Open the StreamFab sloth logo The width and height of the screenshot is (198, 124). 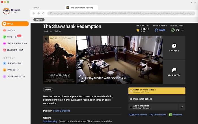tap(6, 11)
